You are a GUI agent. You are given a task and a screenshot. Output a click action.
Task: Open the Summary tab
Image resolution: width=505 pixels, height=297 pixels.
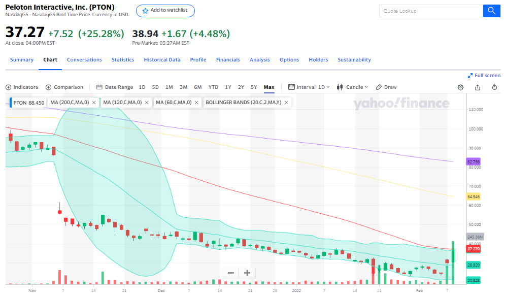point(22,59)
